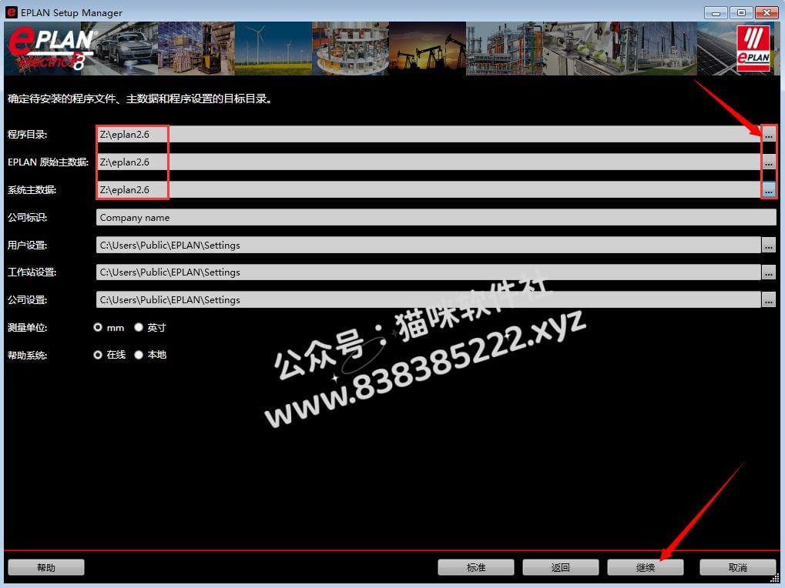Click EPLAN app icon in title bar

[x=11, y=12]
